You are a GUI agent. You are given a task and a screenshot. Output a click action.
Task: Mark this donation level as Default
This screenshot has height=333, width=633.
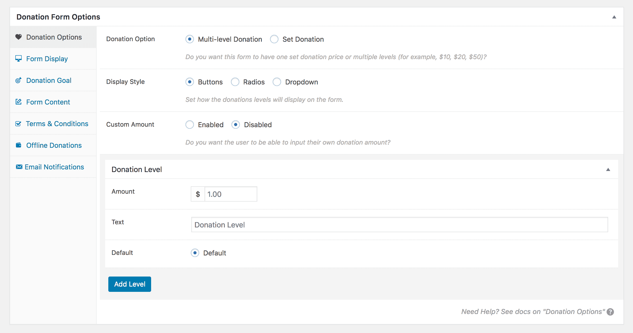[x=195, y=253]
